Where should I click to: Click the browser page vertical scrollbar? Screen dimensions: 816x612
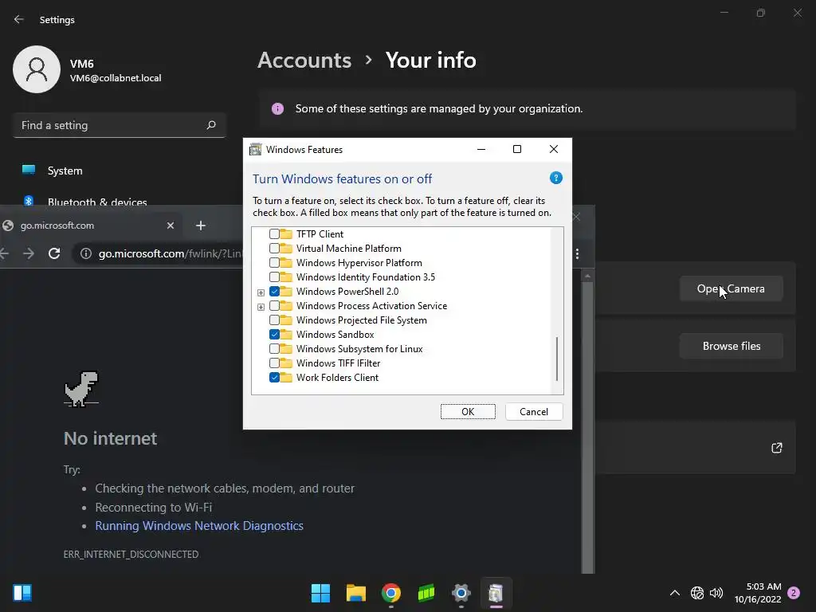(587, 427)
